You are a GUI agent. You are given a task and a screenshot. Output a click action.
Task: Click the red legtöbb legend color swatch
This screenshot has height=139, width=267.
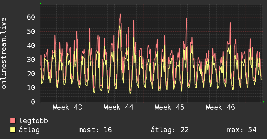[13, 121]
